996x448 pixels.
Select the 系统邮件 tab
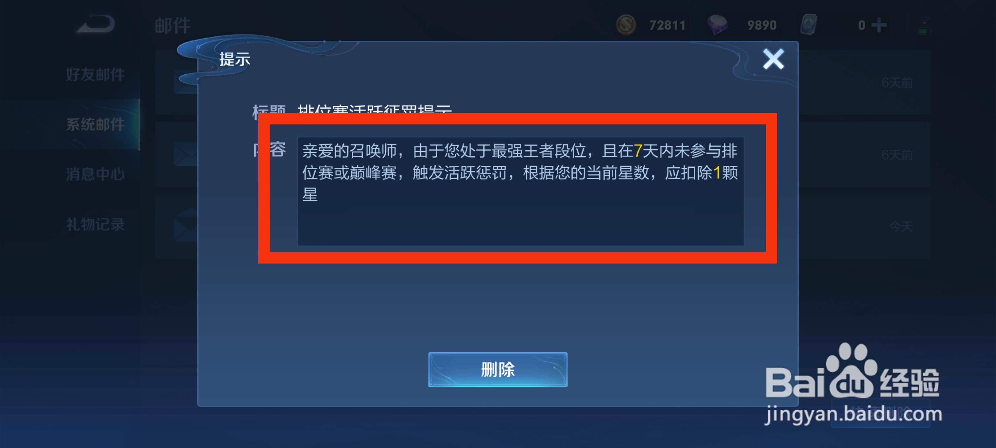(x=95, y=124)
